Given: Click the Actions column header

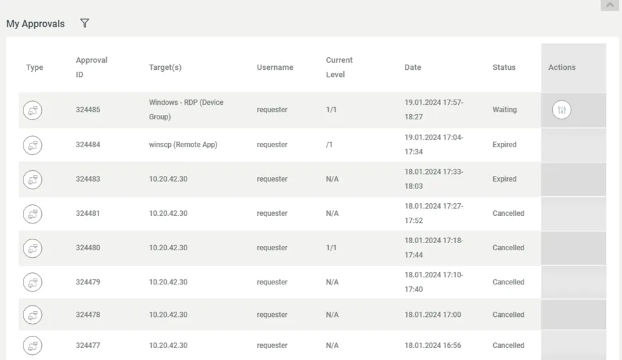Looking at the screenshot, I should (x=562, y=67).
